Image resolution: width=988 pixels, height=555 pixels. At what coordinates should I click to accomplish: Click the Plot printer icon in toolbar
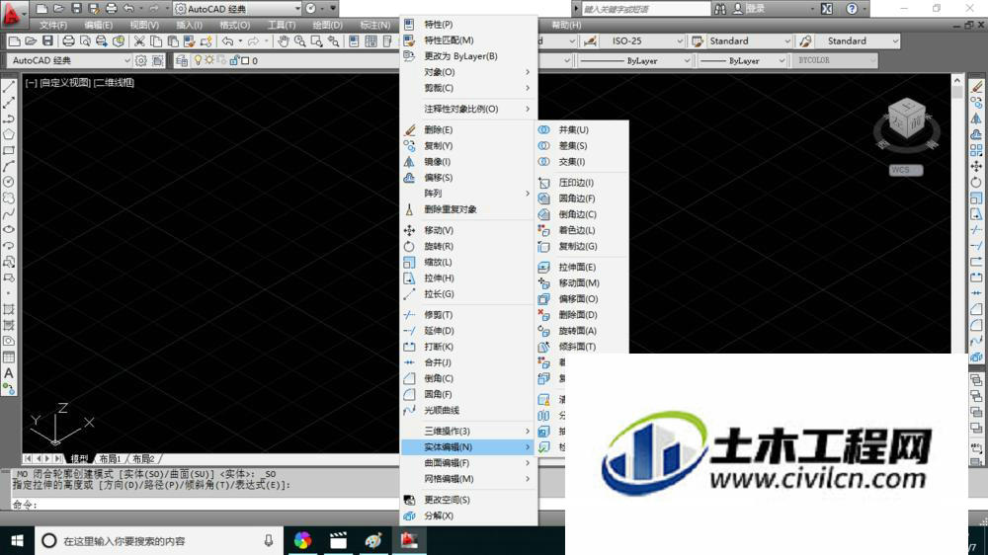(68, 40)
